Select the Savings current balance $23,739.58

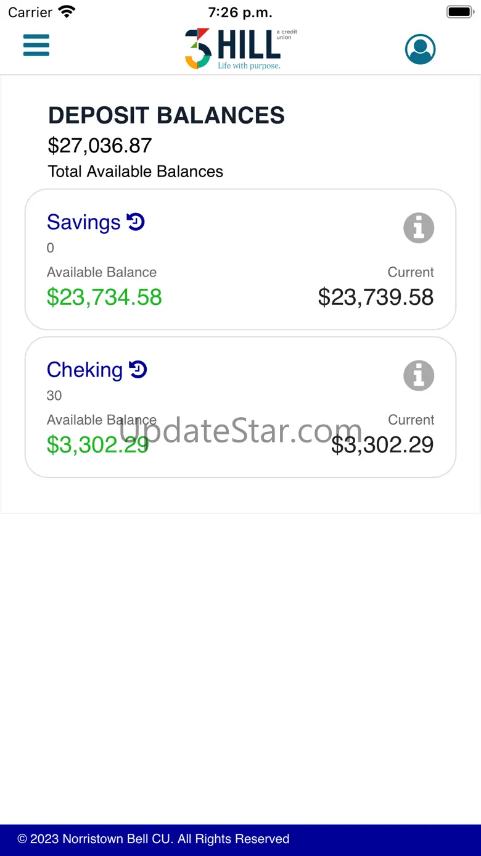coord(376,297)
